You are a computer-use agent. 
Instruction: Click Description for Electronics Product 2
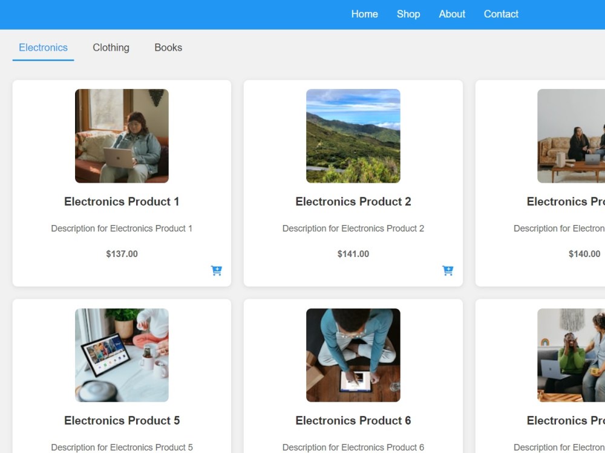coord(353,229)
